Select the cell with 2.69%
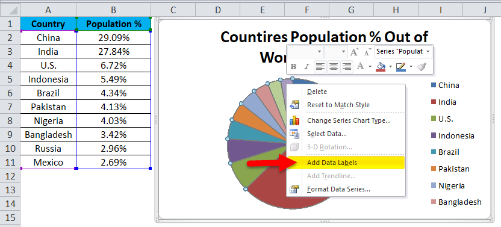The width and height of the screenshot is (501, 227). coord(113,162)
